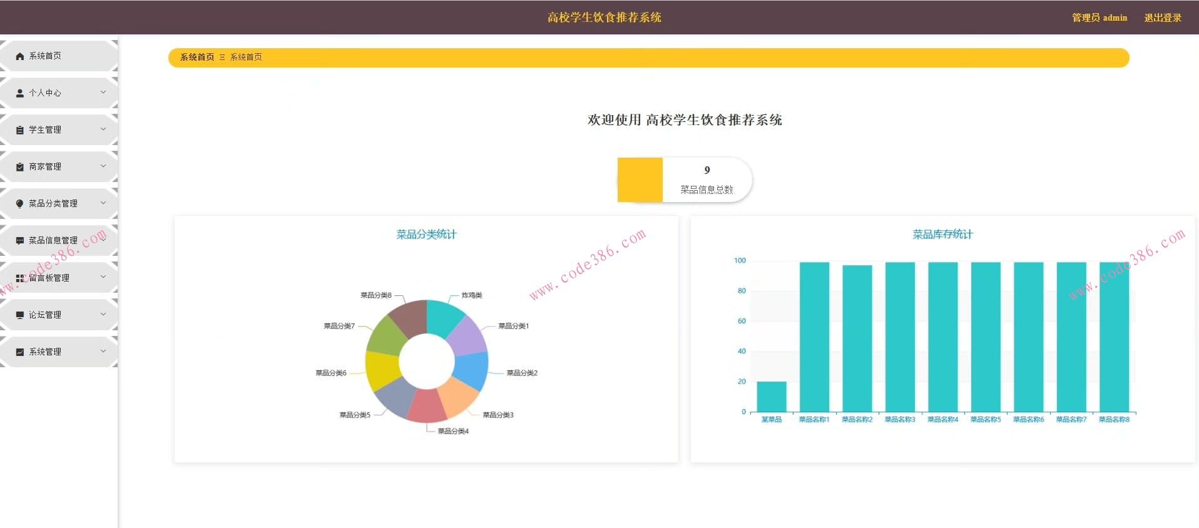1199x528 pixels.
Task: Click the 菜品分类7 pie label
Action: [339, 326]
